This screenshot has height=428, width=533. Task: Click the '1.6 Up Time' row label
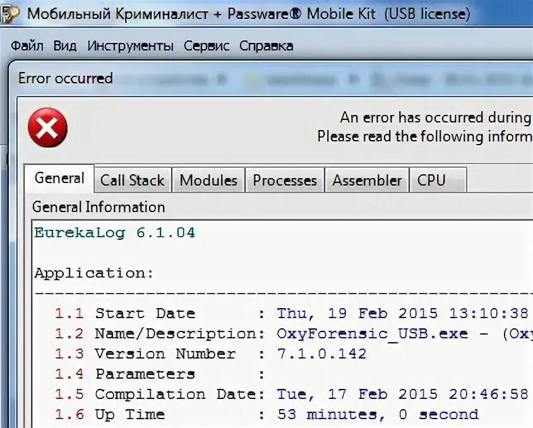(x=110, y=414)
